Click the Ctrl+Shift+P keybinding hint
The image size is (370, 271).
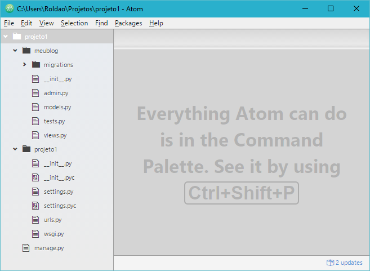coord(242,193)
